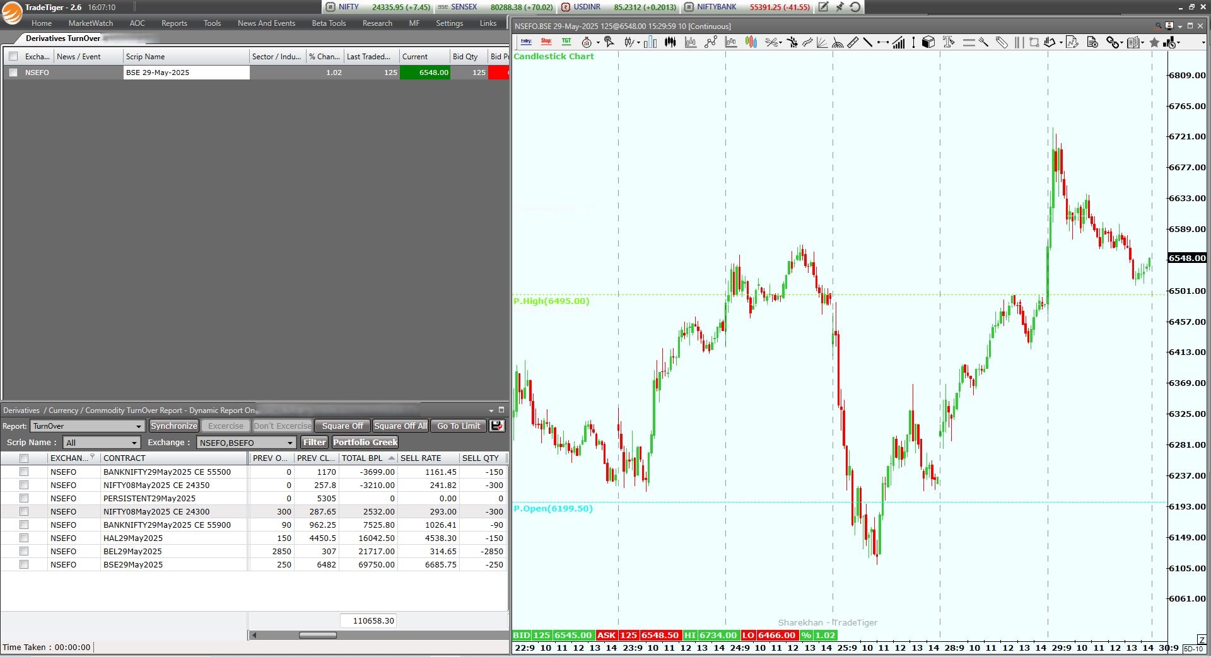This screenshot has height=657, width=1211.
Task: Click the save disk icon beside Go To Limit
Action: click(497, 426)
